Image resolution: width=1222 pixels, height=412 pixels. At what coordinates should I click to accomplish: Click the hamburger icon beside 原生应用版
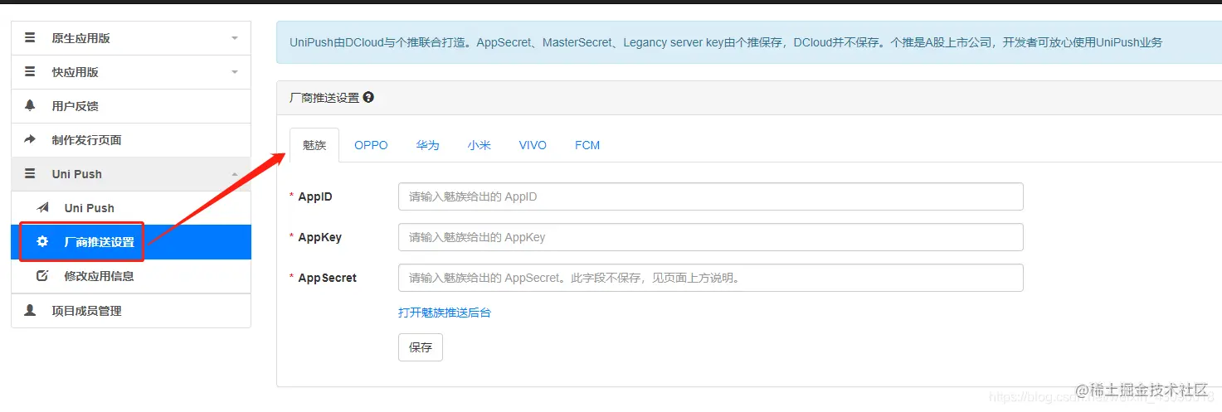coord(31,37)
